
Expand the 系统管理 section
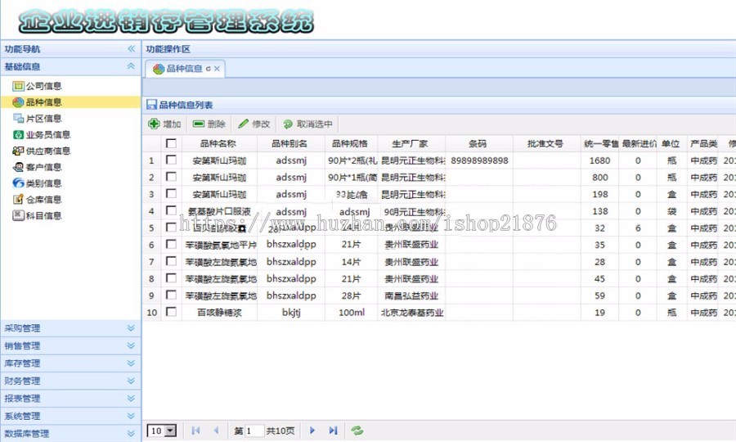[131, 416]
